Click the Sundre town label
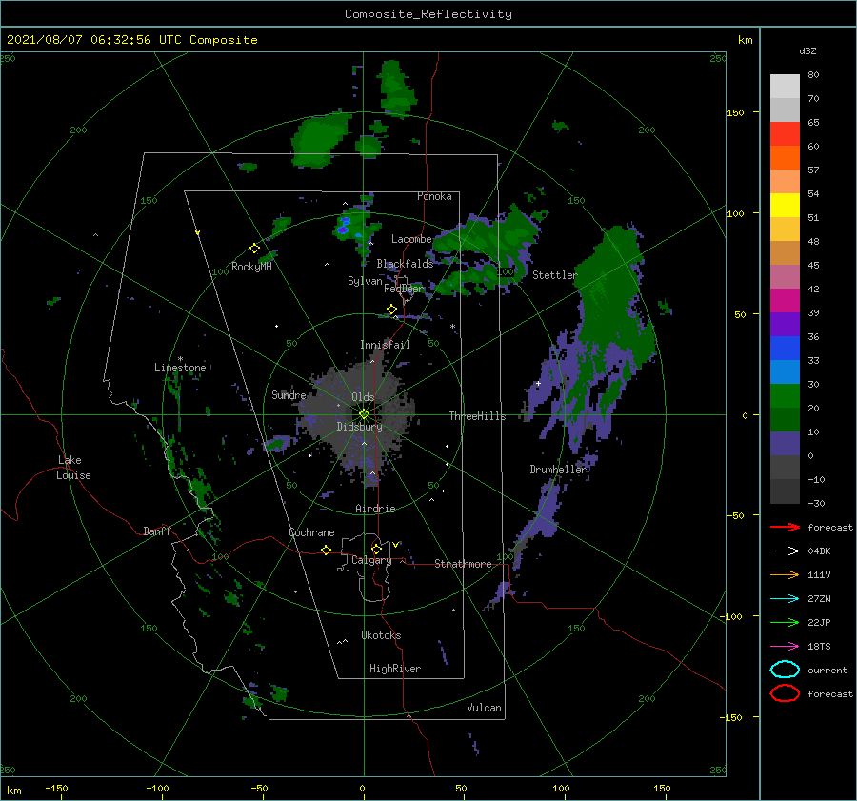This screenshot has width=857, height=801. coord(289,394)
